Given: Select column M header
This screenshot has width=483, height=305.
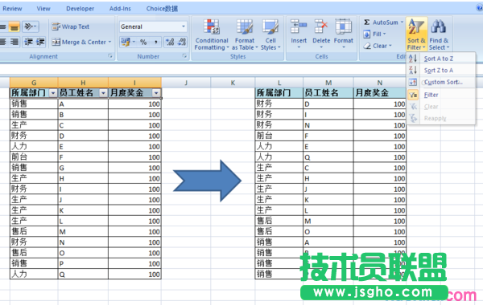Looking at the screenshot, I should pyautogui.click(x=328, y=83).
